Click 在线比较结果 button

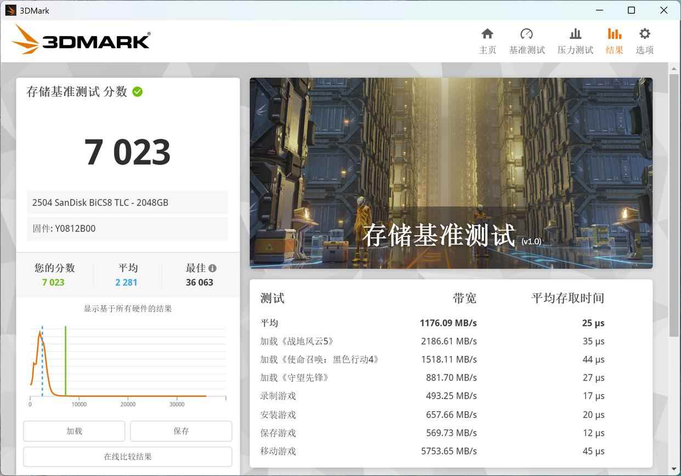[128, 456]
